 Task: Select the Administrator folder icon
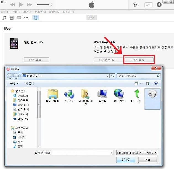86,97
